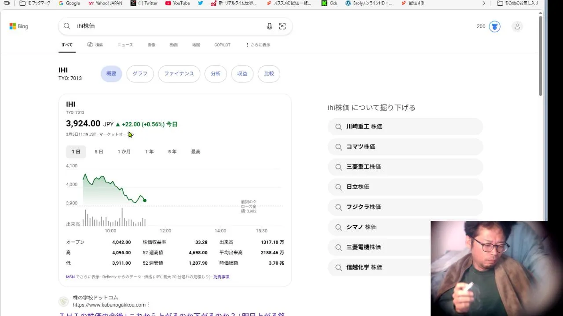This screenshot has width=563, height=316.
Task: Open 免責事項 disclaimer link
Action: tap(221, 277)
